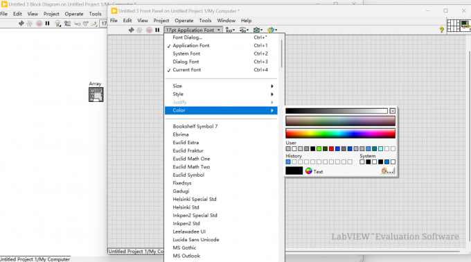Open Distribute Objects menu in Front Panel toolbar
471x262 pixels.
(244, 30)
